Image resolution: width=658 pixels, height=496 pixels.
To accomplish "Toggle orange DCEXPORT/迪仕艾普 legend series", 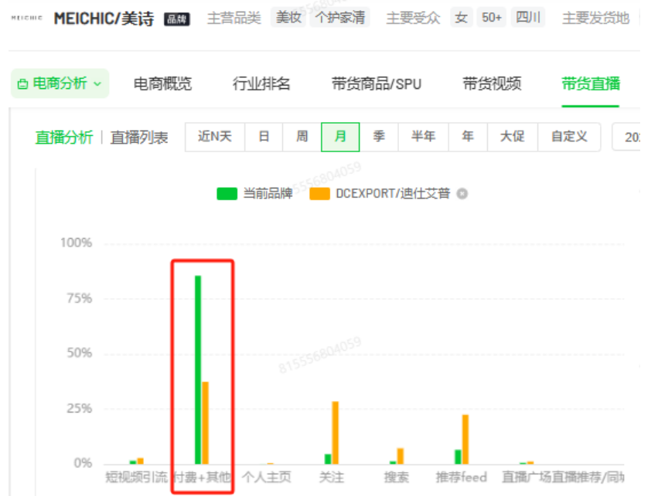I will (x=380, y=194).
